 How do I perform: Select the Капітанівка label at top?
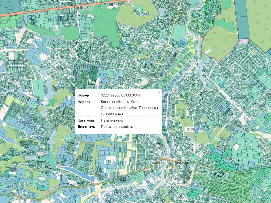(114, 4)
